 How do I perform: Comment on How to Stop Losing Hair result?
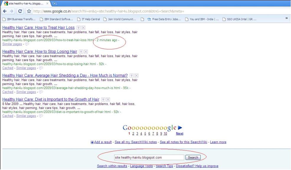[x=41, y=68]
